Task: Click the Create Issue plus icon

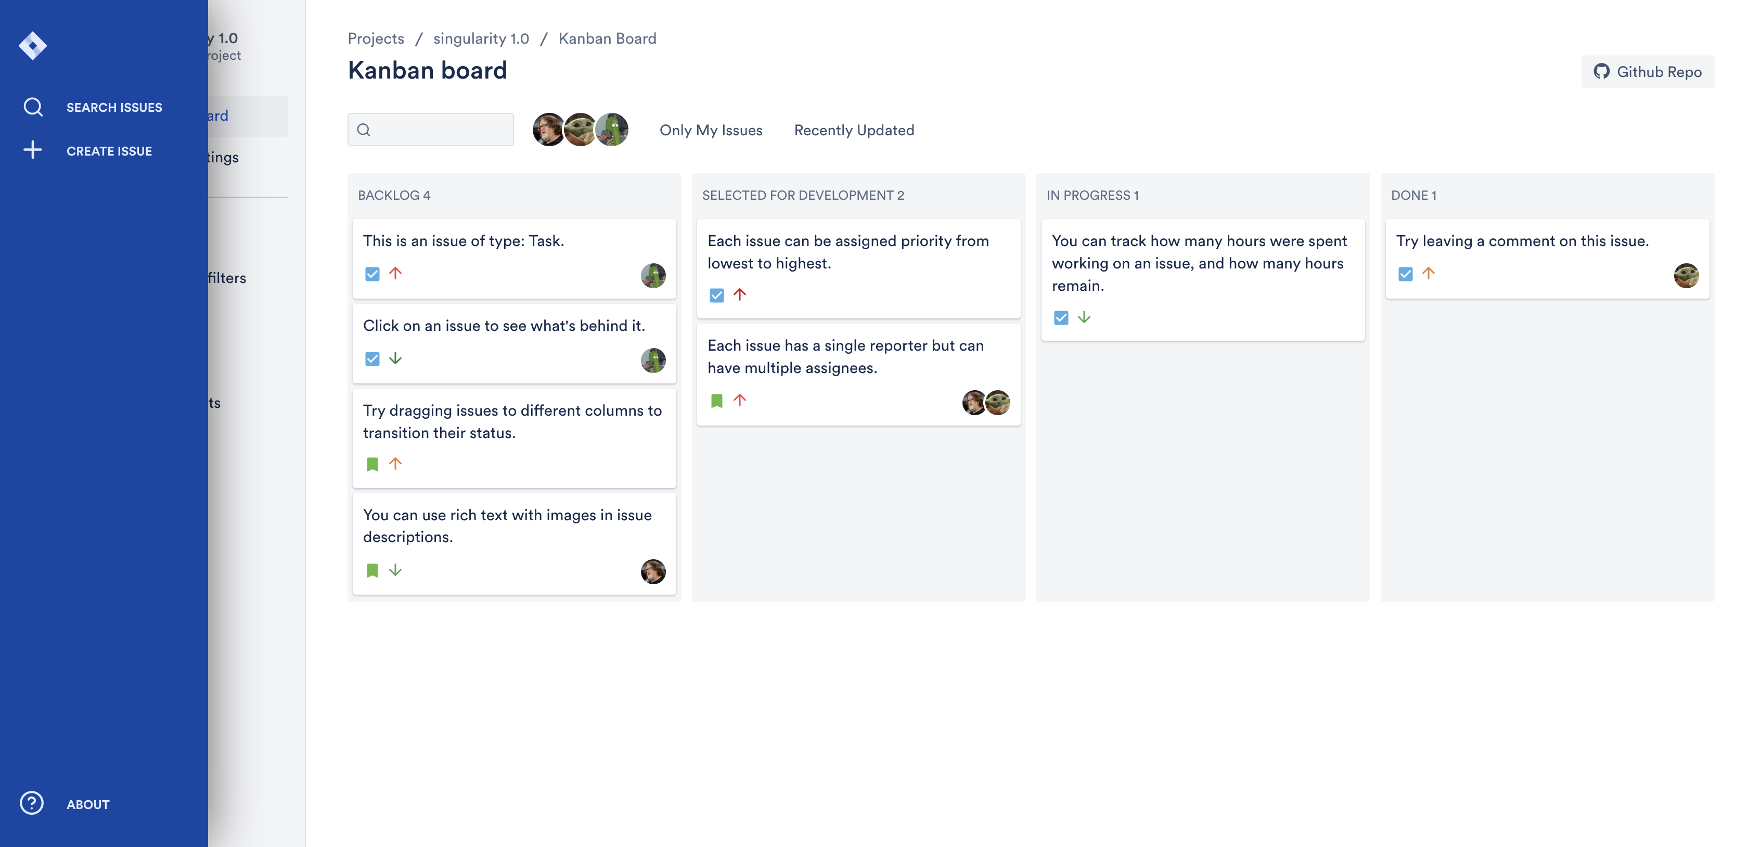Action: pos(33,150)
